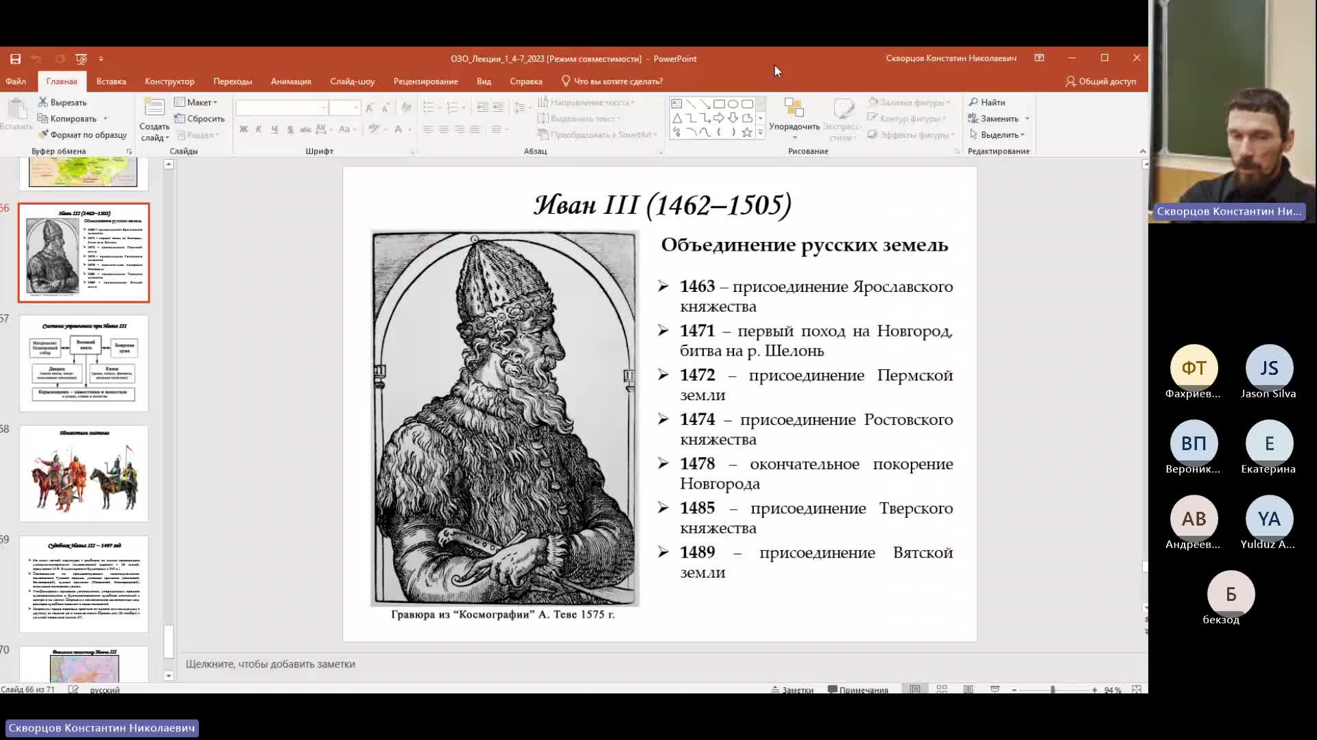Click the 'Что вы хотите сделать?' search box

(x=612, y=81)
